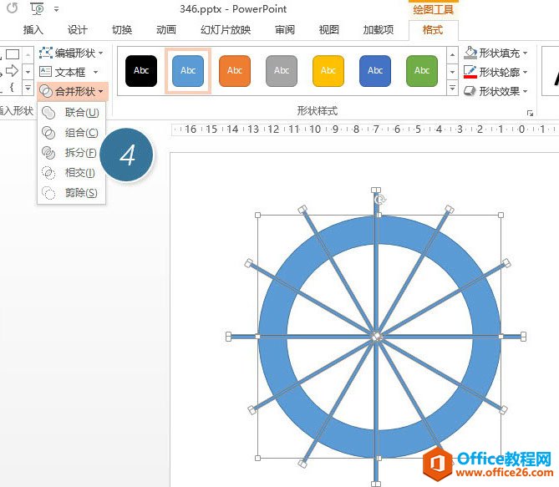
Task: Apply the dark blue Abc shape style
Action: 375,71
